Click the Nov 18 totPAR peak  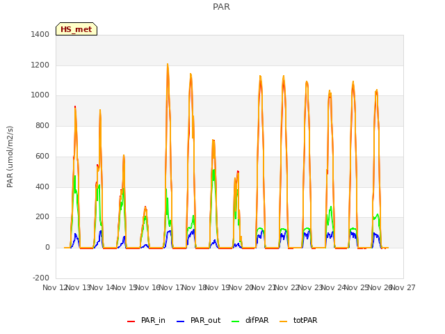point(191,74)
